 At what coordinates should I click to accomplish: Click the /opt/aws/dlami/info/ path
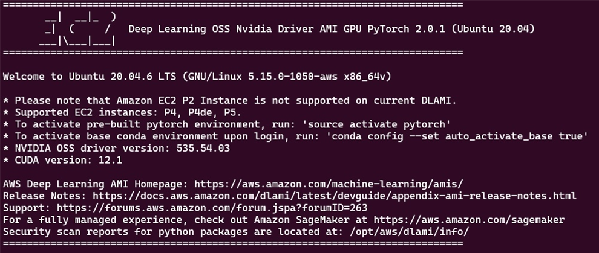[x=409, y=232]
